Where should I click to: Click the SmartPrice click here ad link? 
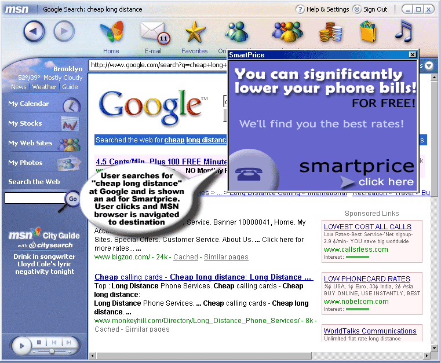tap(386, 182)
